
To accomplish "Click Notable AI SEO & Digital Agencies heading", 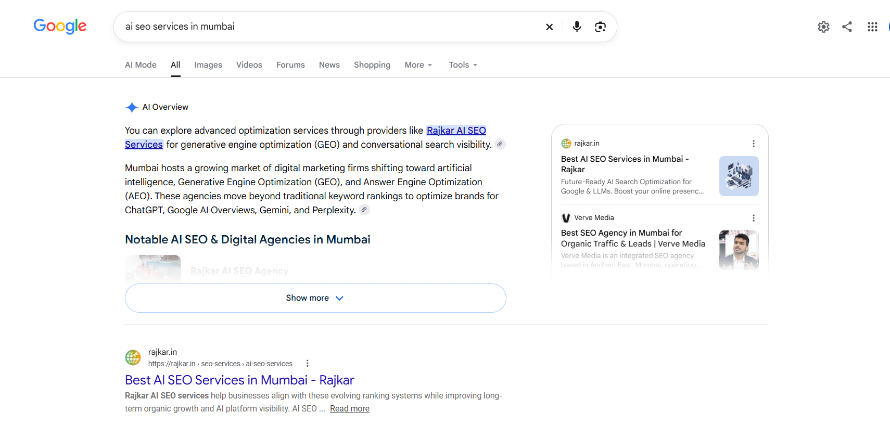I will [x=248, y=239].
